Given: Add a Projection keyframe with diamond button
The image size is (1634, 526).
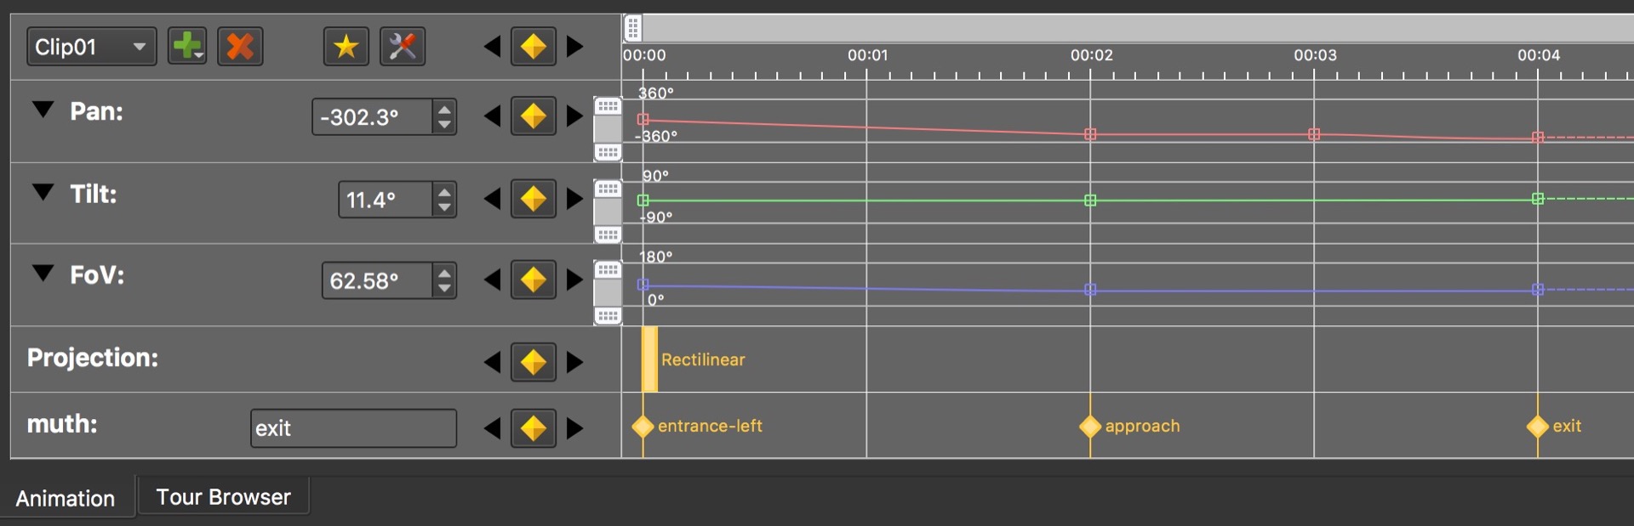Looking at the screenshot, I should 534,362.
